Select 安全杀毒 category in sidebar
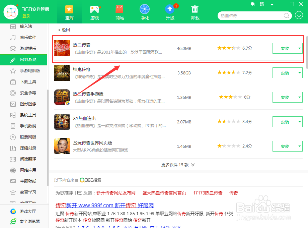Viewport: 308px width, 228px height. click(23, 93)
